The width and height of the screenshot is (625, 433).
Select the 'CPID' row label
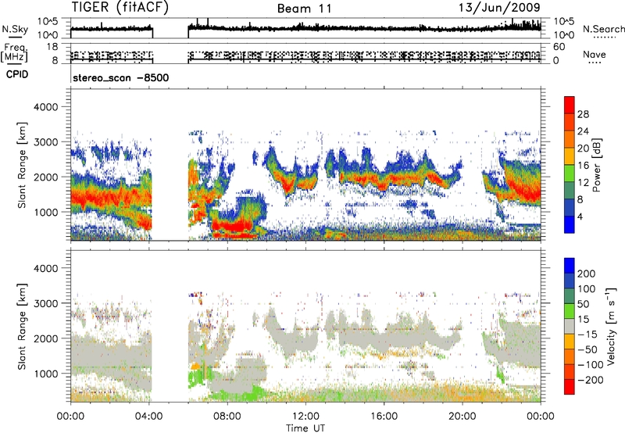click(17, 74)
